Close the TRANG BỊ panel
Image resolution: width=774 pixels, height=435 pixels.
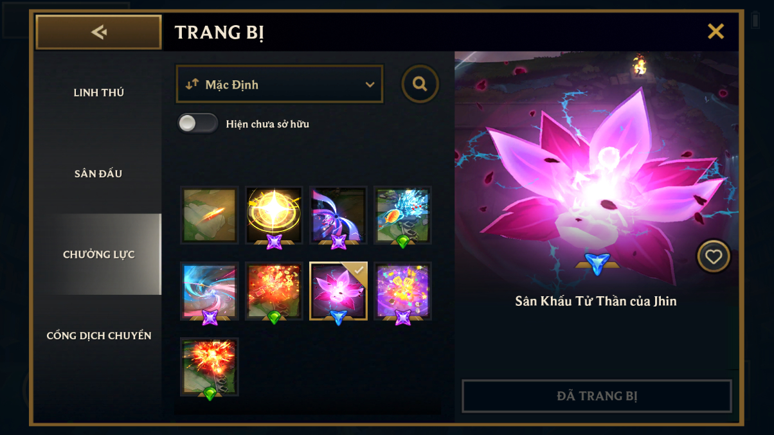tap(715, 31)
